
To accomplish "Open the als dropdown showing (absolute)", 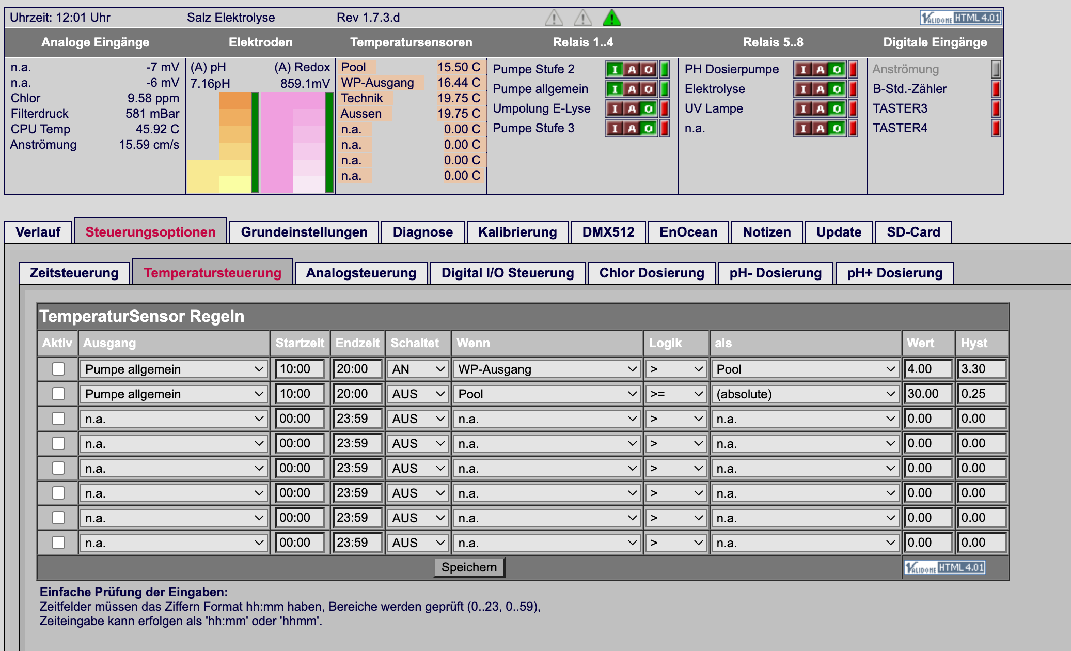I will 805,394.
